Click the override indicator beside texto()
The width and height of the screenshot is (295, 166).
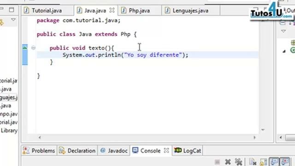point(25,47)
